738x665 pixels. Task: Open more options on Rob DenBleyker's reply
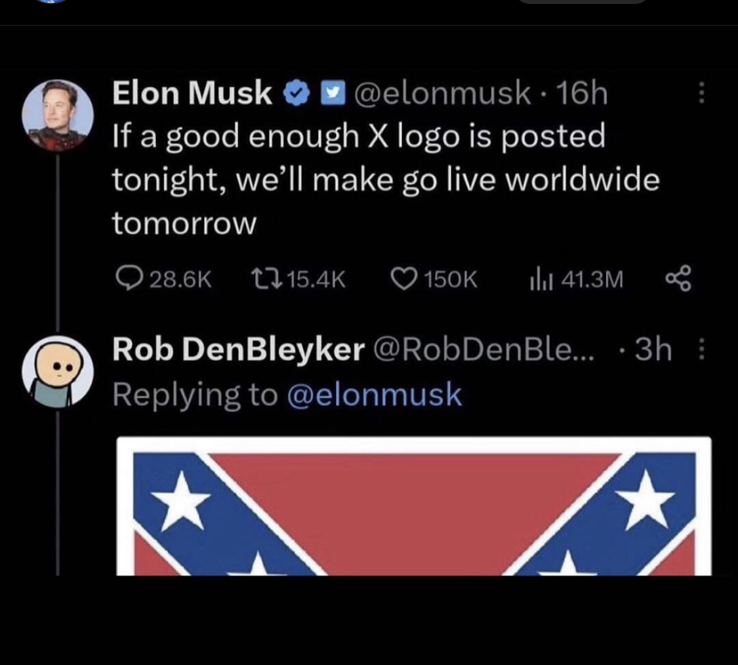point(701,350)
